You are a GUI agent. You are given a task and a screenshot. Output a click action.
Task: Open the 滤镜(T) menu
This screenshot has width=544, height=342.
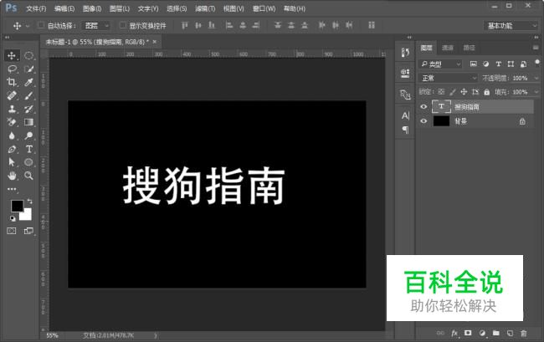click(205, 8)
